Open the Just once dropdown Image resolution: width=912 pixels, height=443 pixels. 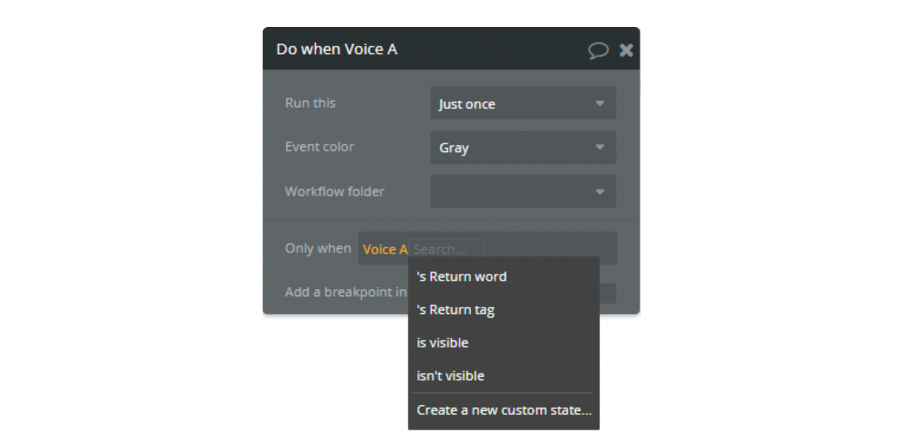click(523, 103)
